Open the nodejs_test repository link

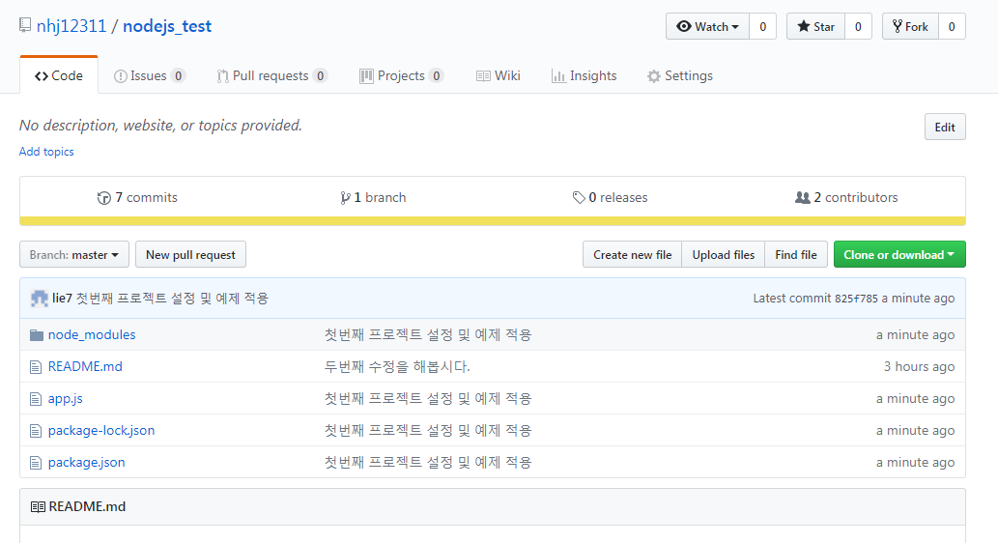[x=167, y=26]
